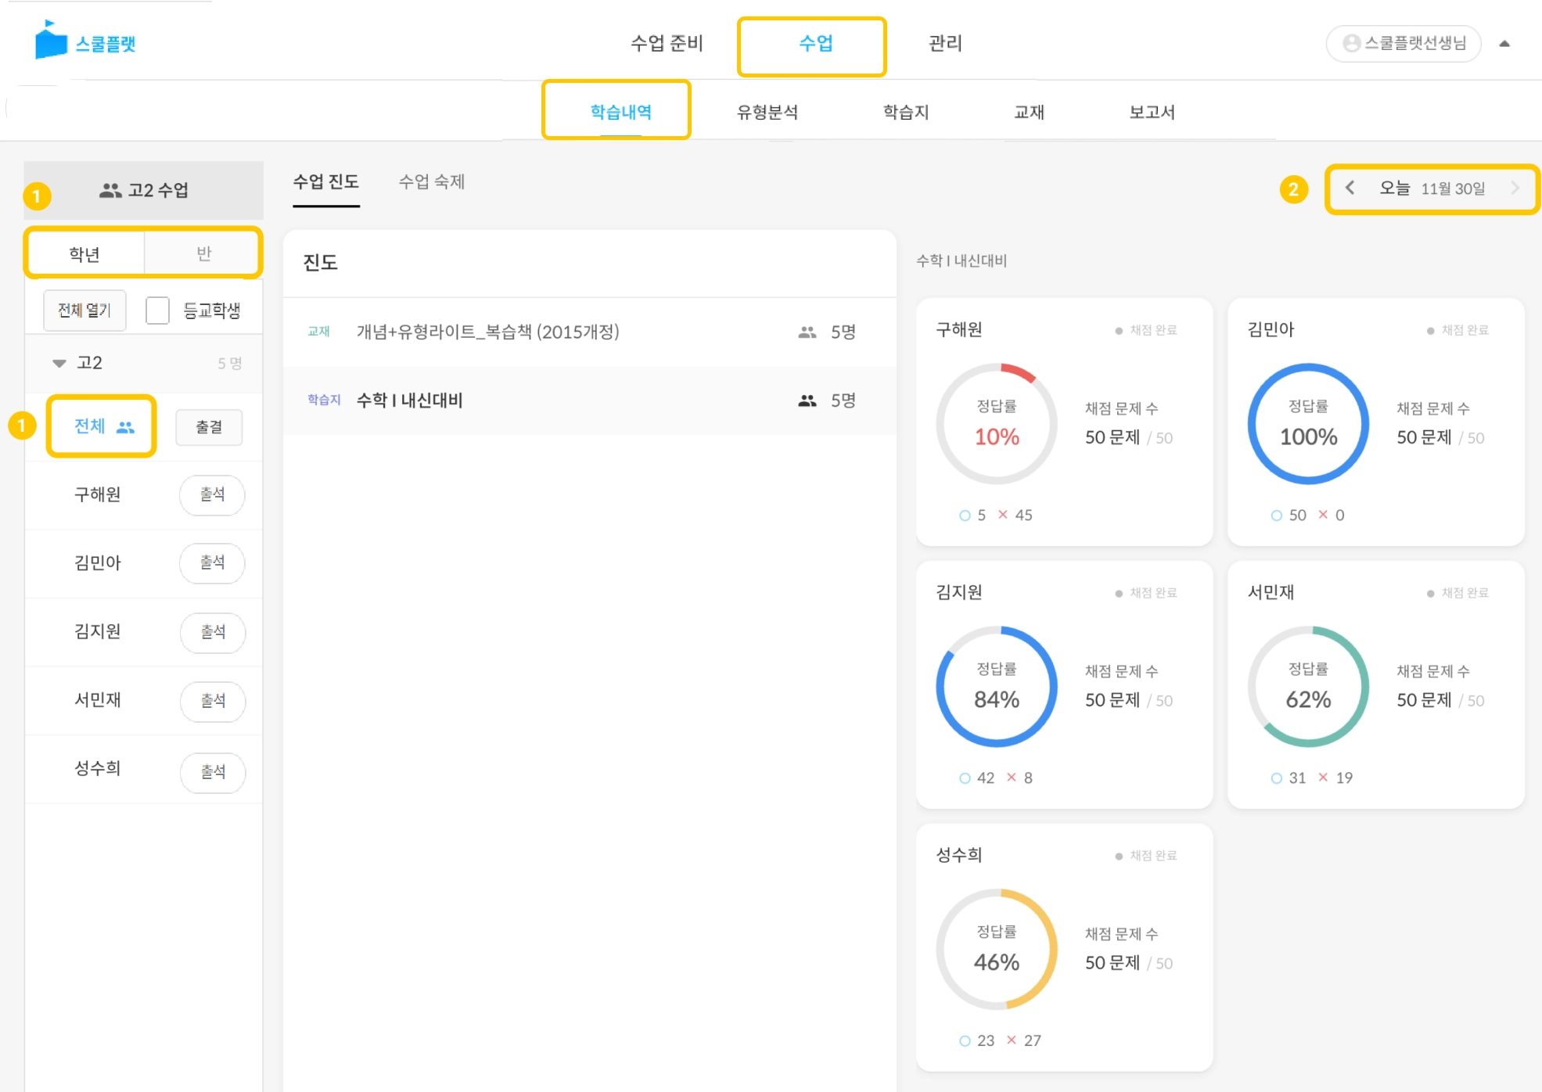Viewport: 1542px width, 1092px height.
Task: Toggle 구해원's 출석 attendance pill
Action: [212, 494]
